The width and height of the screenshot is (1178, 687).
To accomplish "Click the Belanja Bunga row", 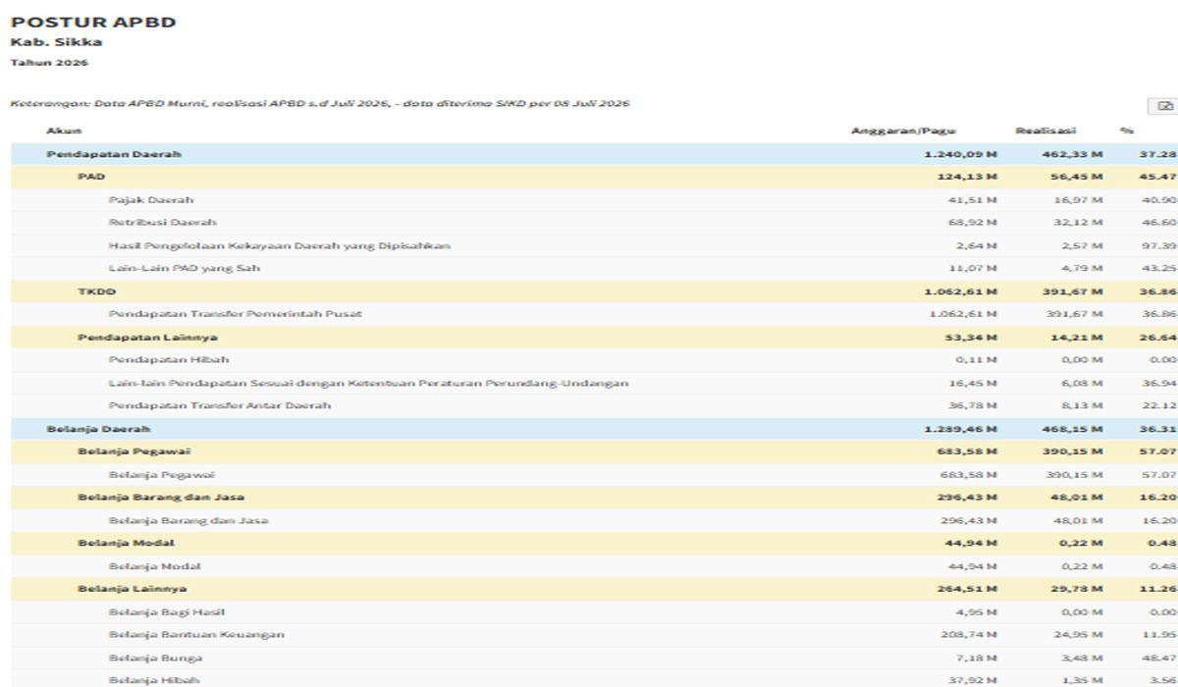I will pyautogui.click(x=595, y=658).
